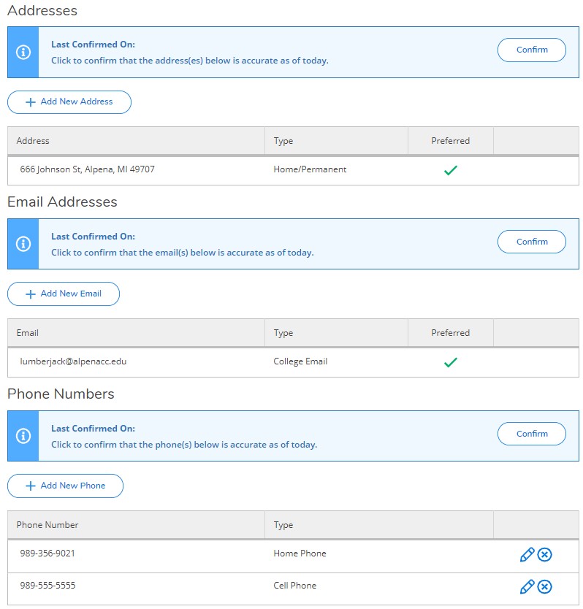Click the info icon in the Addresses banner
583x609 pixels.
pyautogui.click(x=23, y=52)
